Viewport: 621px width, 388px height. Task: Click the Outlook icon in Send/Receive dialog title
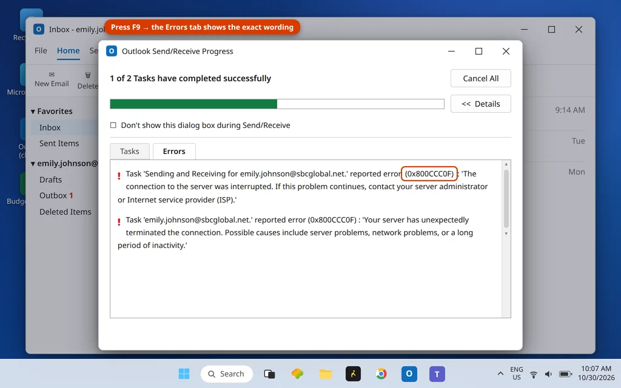pos(112,51)
